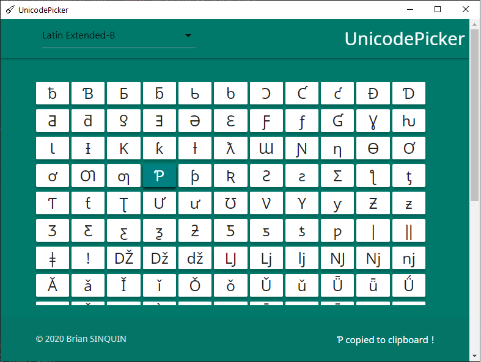Copy the Ɵ (O with middle tilde)
Screen dimensions: 481x362
373,148
